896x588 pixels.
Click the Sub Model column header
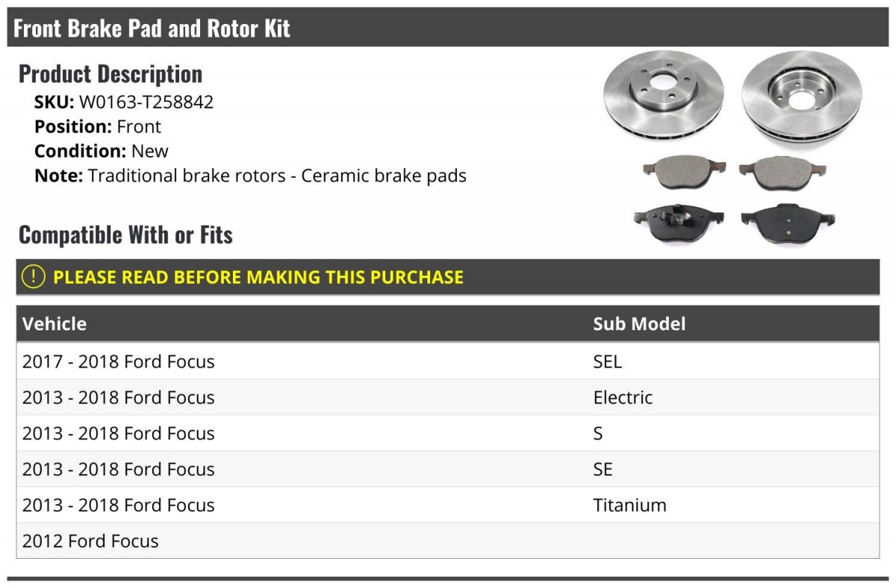tap(639, 324)
